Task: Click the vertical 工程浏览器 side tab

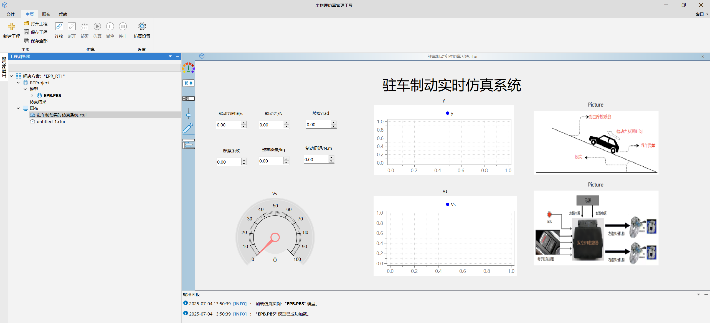Action: 4,67
